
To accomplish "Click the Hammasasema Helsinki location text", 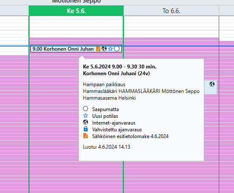I will pos(110,98).
